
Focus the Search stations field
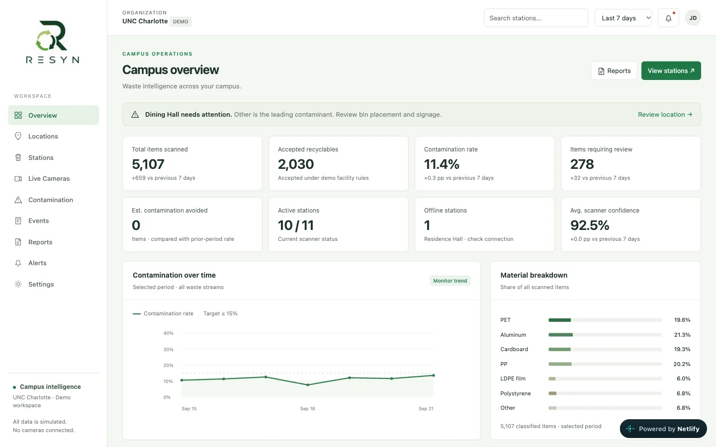pos(536,18)
